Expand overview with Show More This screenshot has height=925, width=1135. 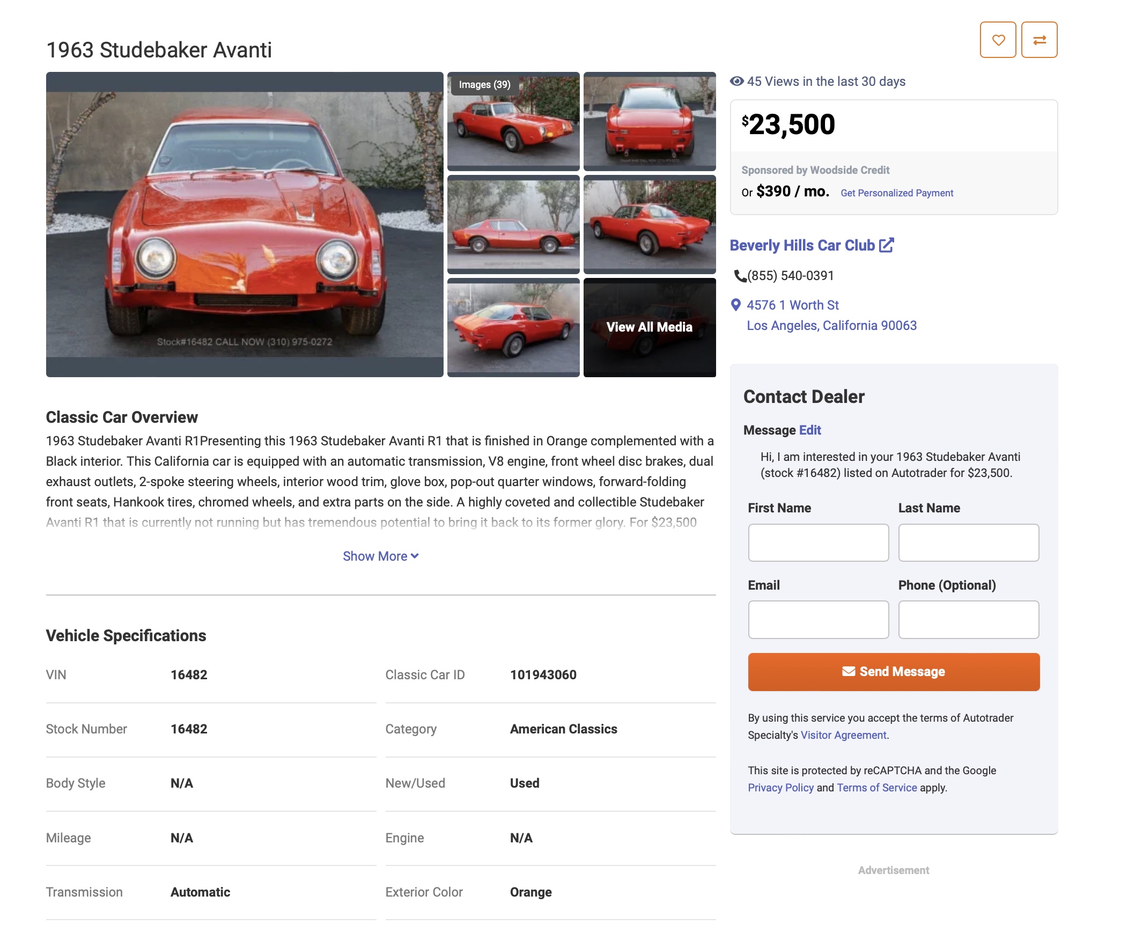tap(380, 556)
